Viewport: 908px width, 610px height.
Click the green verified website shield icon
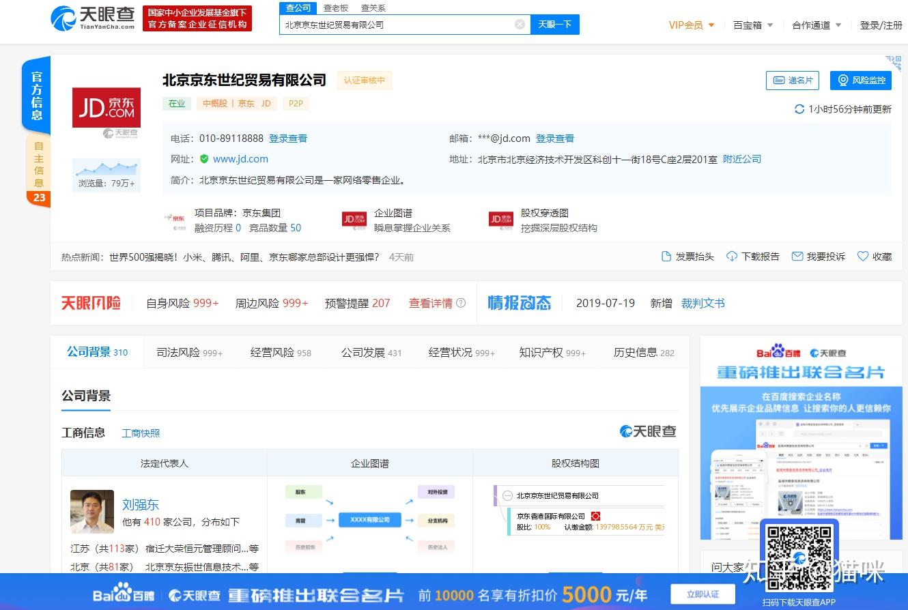point(204,159)
